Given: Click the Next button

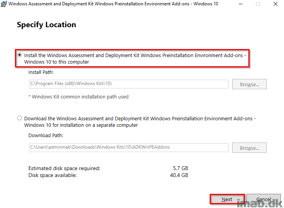Looking at the screenshot, I should tap(227, 199).
